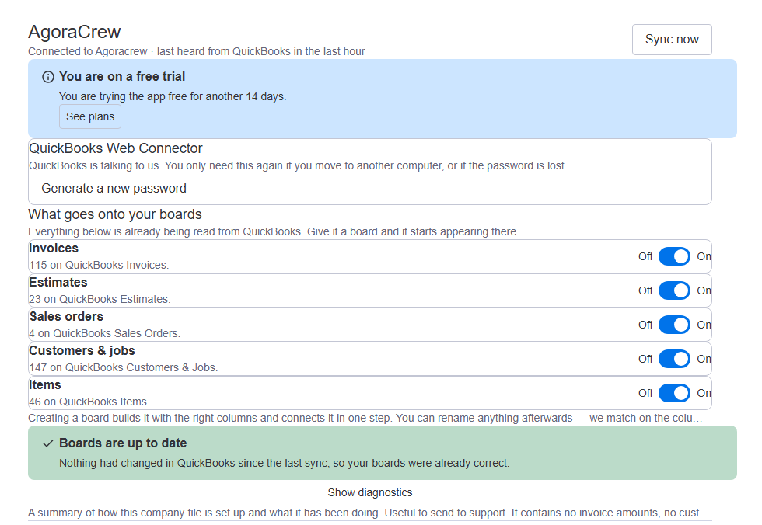
Task: Click the On label in the Customers & jobs row
Action: [x=704, y=359]
